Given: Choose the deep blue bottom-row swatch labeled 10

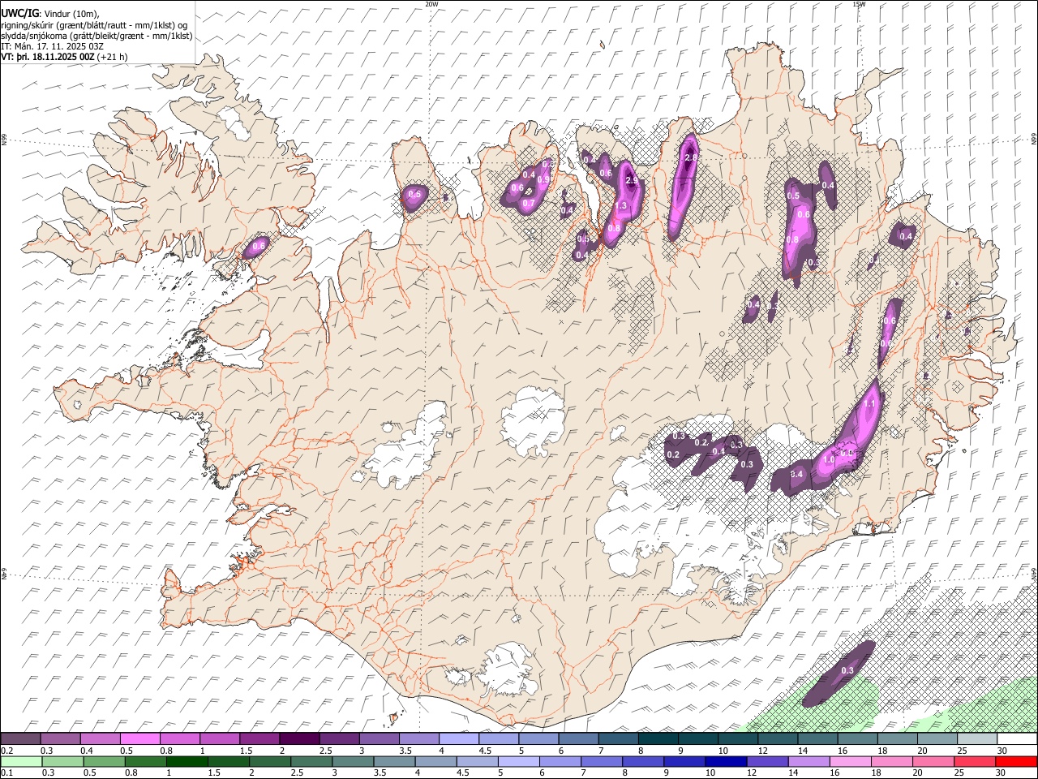Looking at the screenshot, I should click(x=724, y=761).
